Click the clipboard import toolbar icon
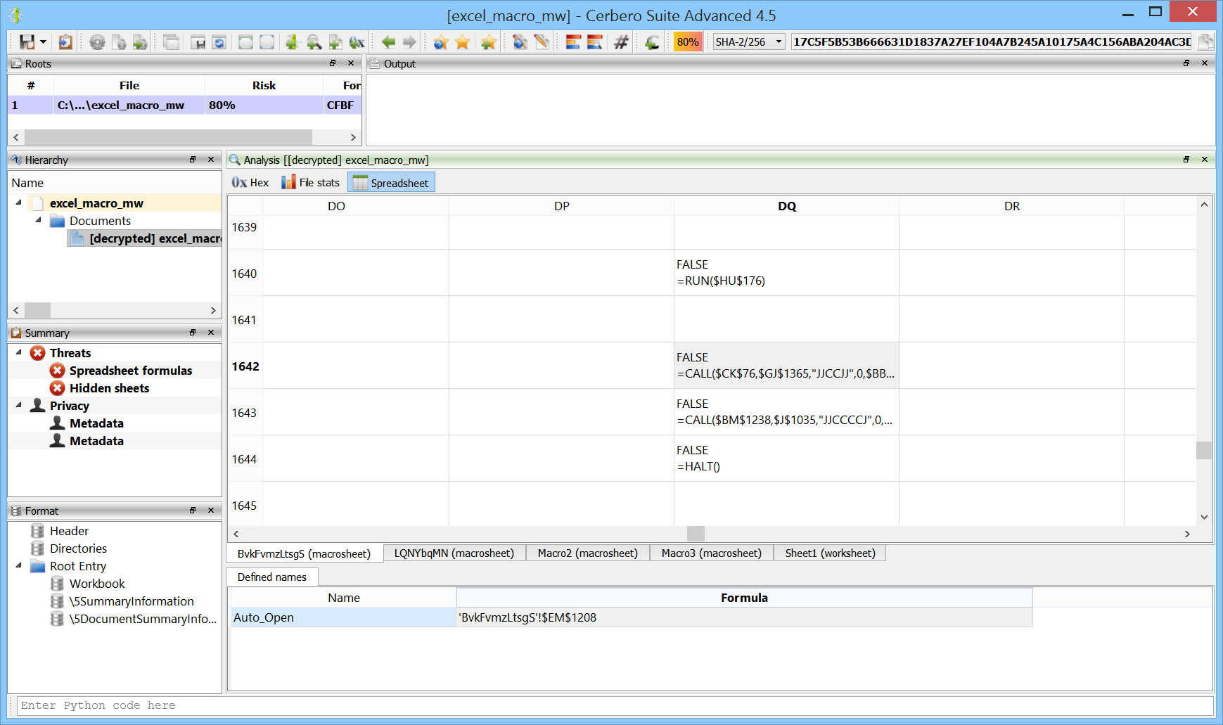 tap(65, 42)
